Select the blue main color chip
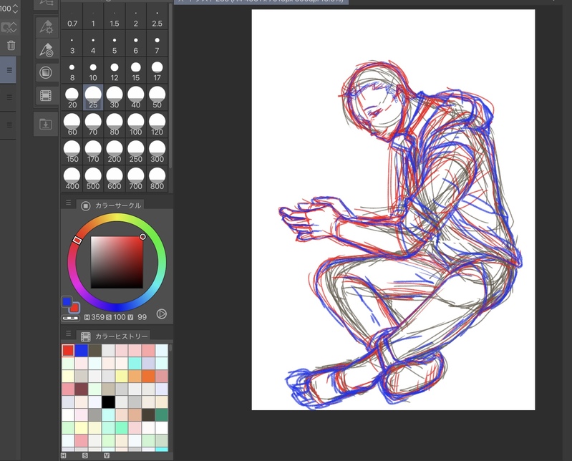The height and width of the screenshot is (461, 572). 67,301
